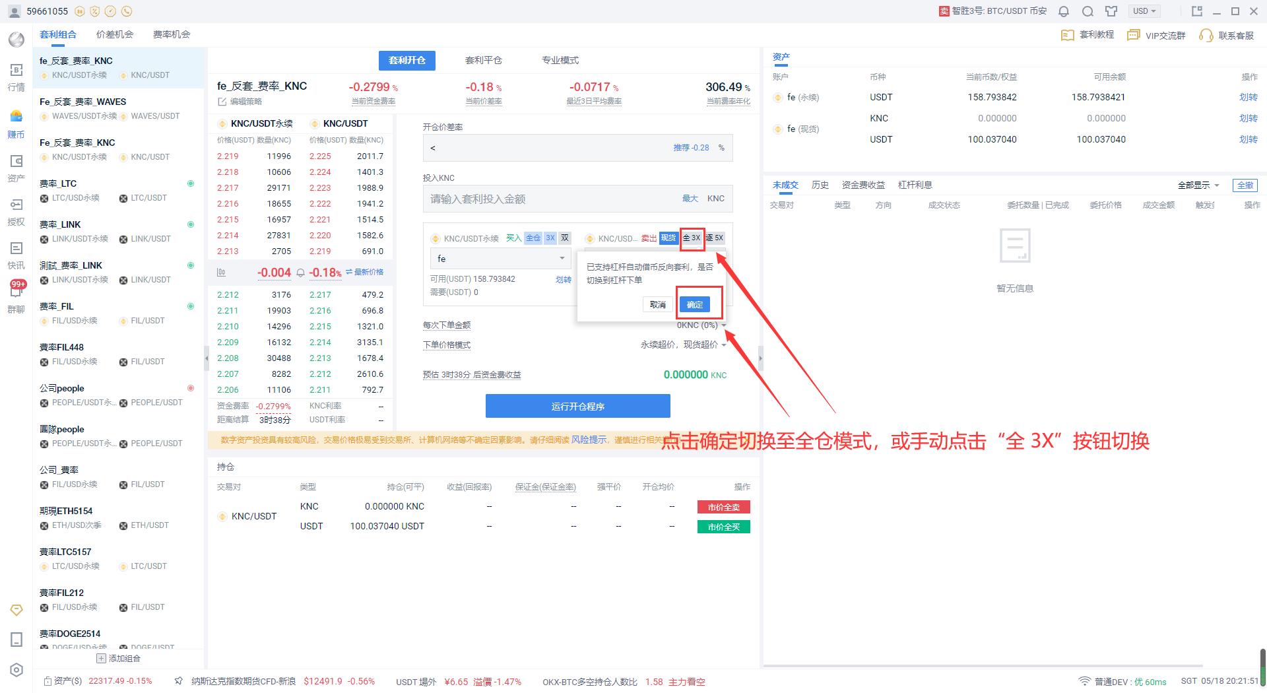Toggle the 全仓 margin mode for perpetual
Screen dimensions: 1267x693
(x=533, y=238)
